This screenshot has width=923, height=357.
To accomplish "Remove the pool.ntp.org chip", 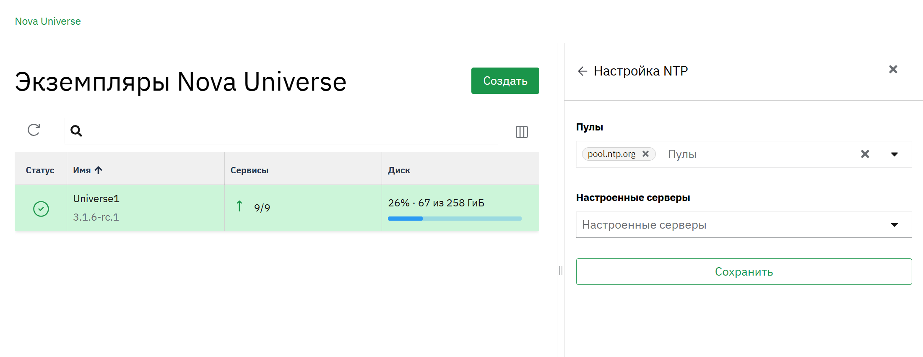I will pos(646,154).
